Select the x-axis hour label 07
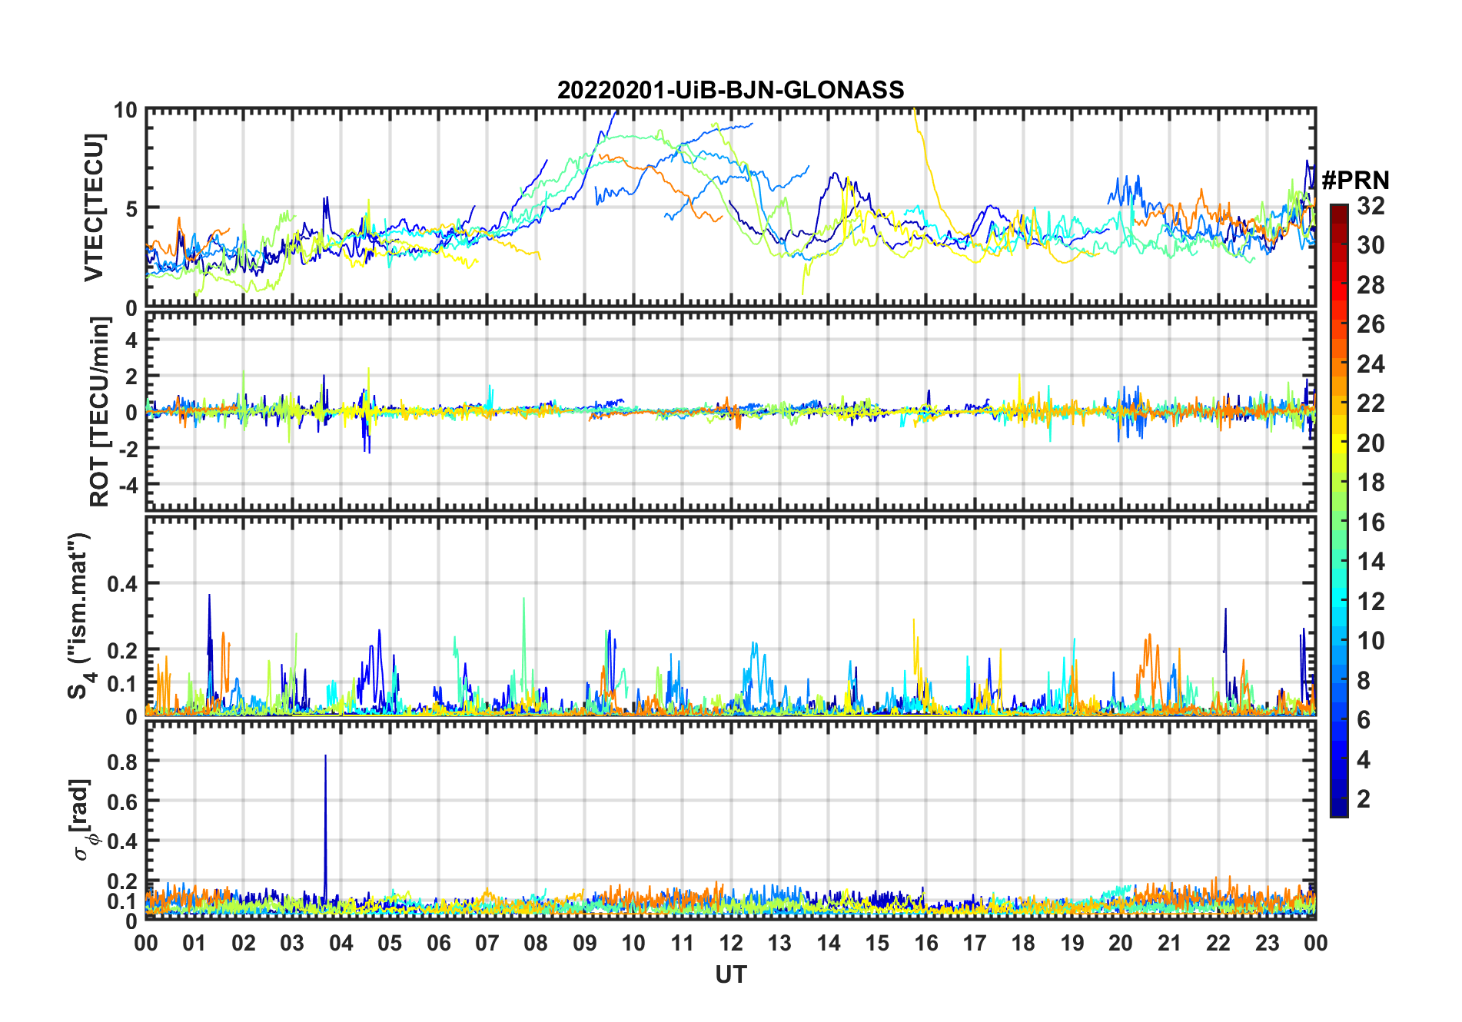This screenshot has width=1462, height=1022. [x=487, y=944]
